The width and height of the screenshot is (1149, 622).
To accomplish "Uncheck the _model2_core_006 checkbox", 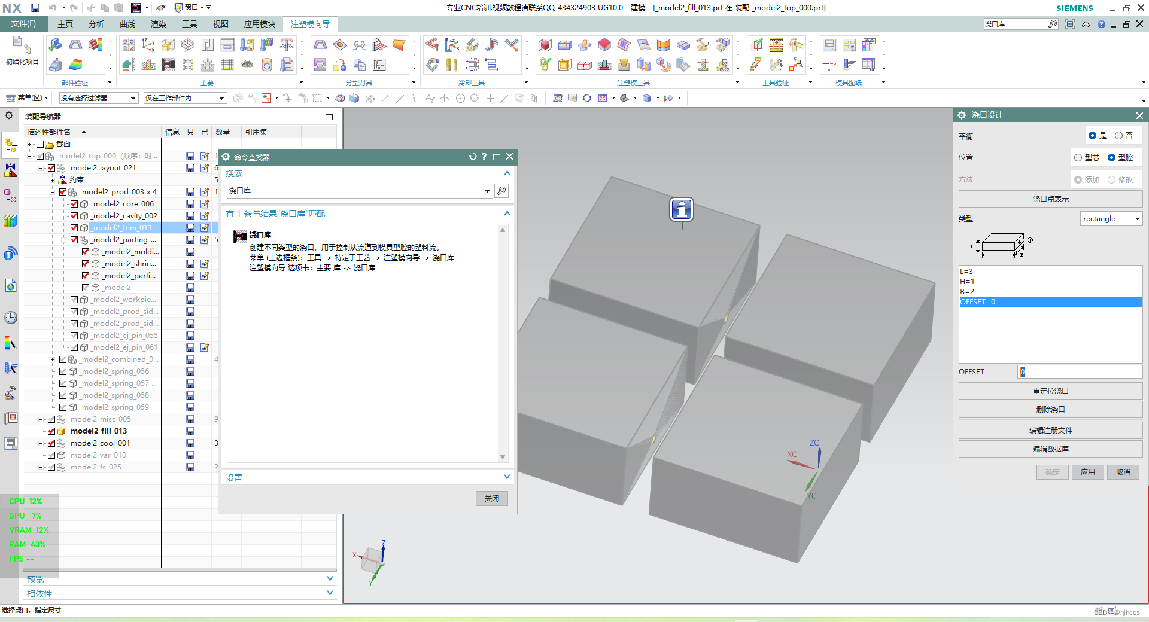I will (x=74, y=204).
